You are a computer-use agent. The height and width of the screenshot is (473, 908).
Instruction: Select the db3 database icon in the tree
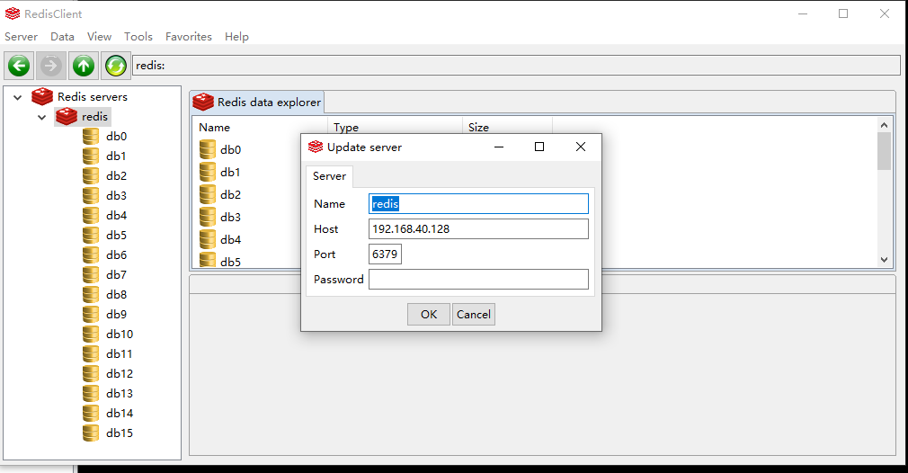point(91,195)
